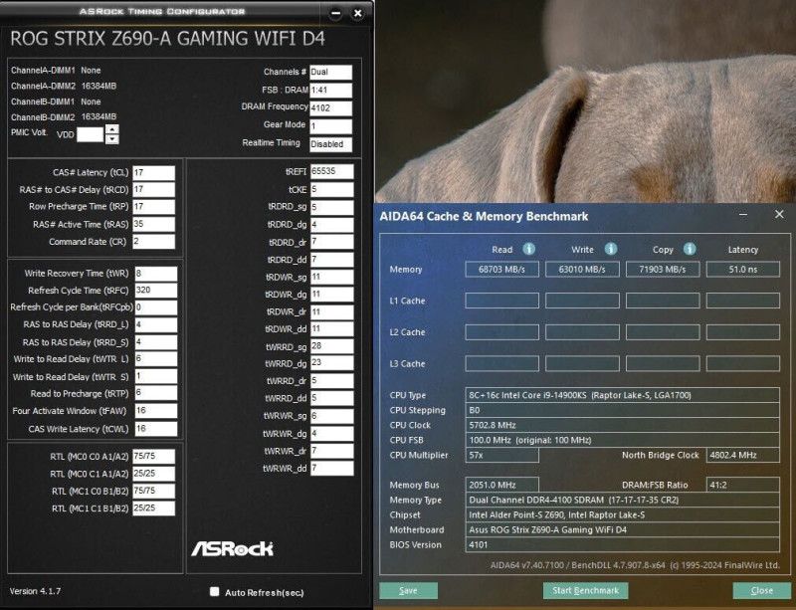Click the CAS# Latency (tCL) field
This screenshot has height=610, width=796.
coord(154,173)
